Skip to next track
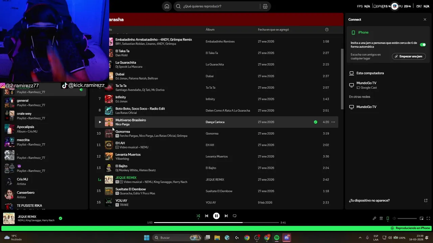433x243 pixels. coord(226,216)
